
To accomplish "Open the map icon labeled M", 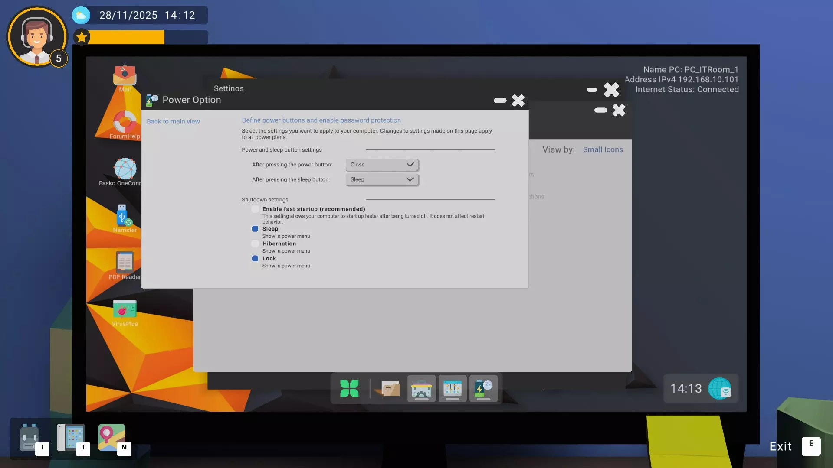I will pyautogui.click(x=112, y=437).
